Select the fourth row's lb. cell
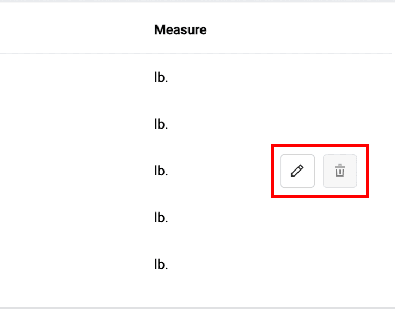Viewport: 395px width, 309px height. [x=161, y=218]
